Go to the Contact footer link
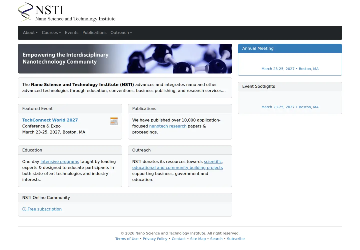The image size is (360, 250). coord(179,239)
